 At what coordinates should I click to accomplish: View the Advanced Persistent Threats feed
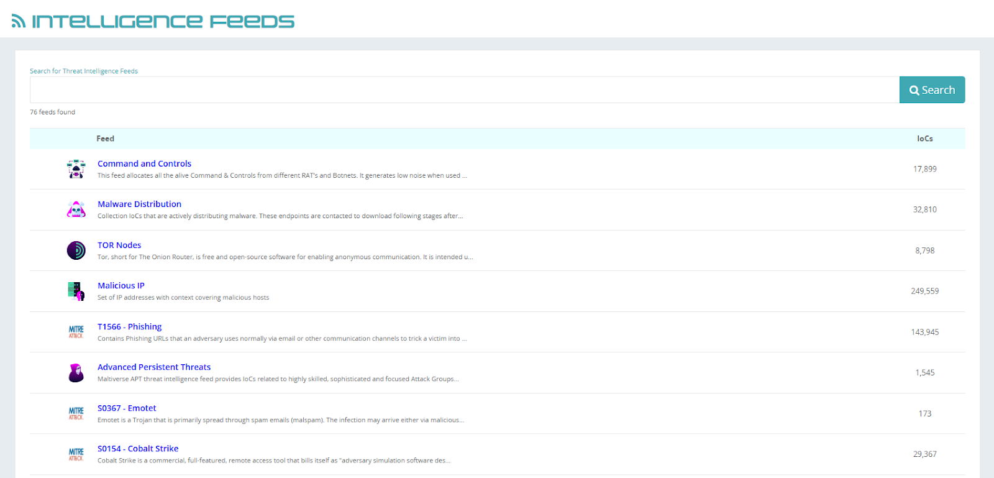pyautogui.click(x=154, y=367)
